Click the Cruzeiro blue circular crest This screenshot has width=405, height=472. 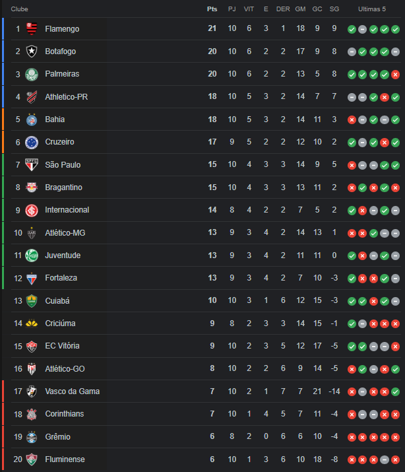tap(32, 143)
